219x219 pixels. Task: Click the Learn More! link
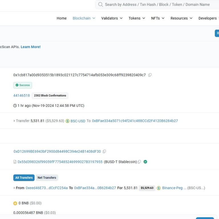click(31, 47)
